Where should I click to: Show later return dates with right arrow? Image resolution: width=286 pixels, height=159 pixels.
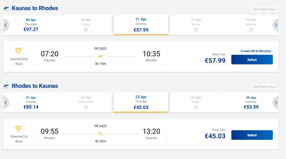tap(276, 103)
